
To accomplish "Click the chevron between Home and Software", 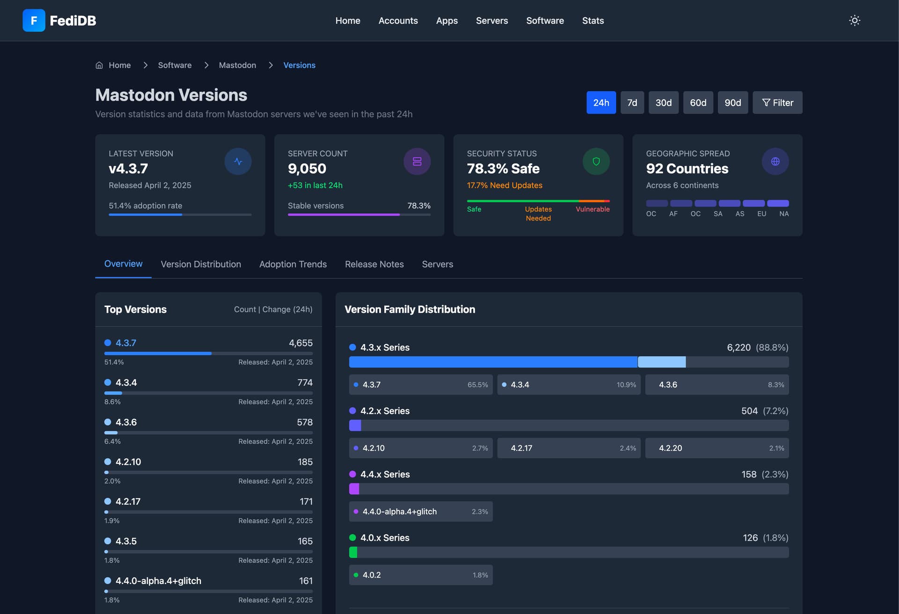I will coord(145,65).
